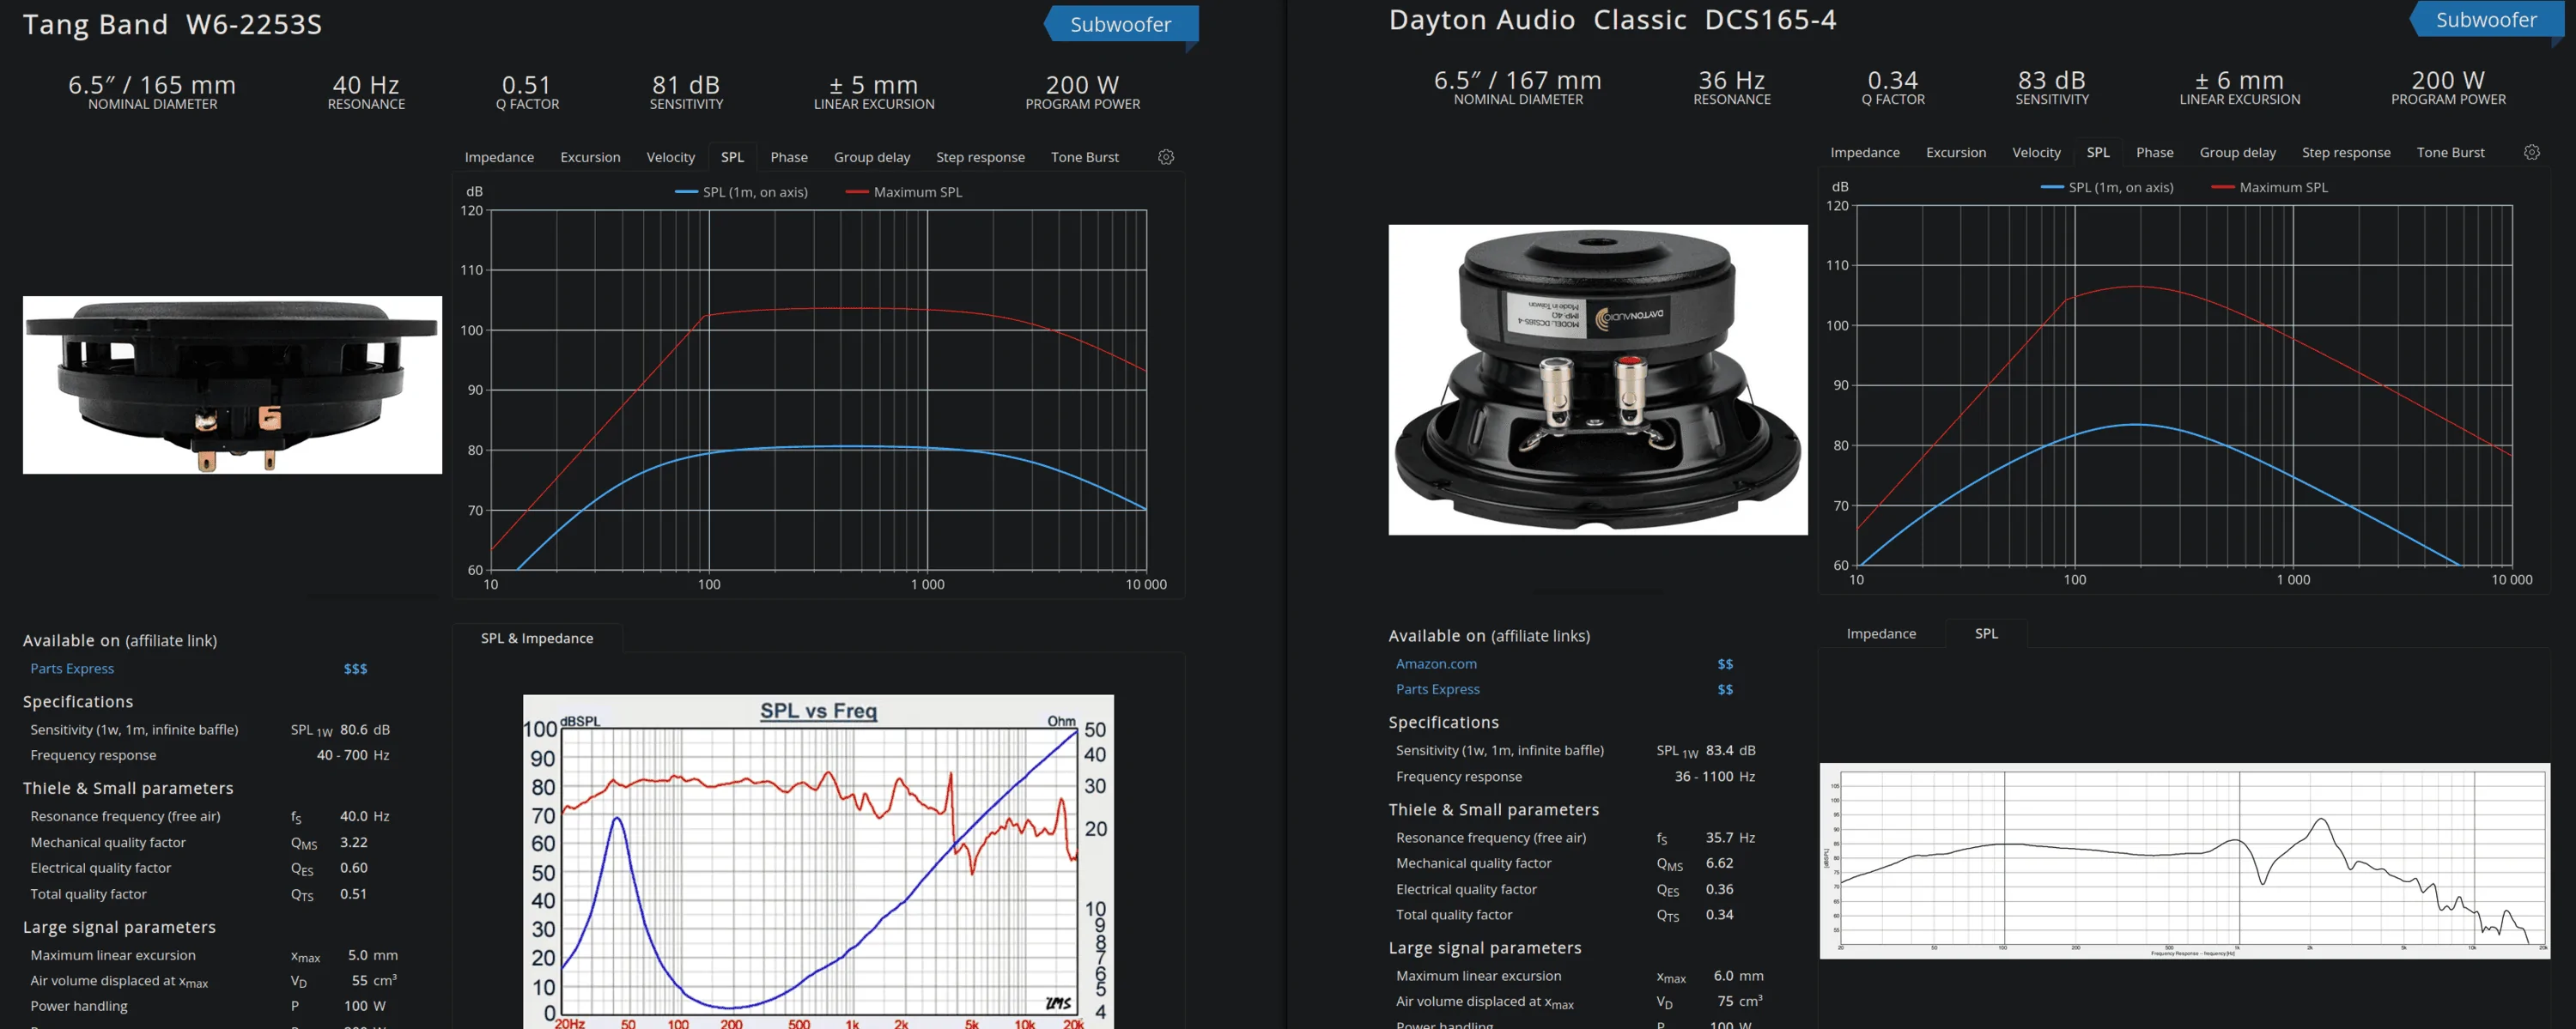Select SPL & Impedance measurement tab

[x=537, y=639]
